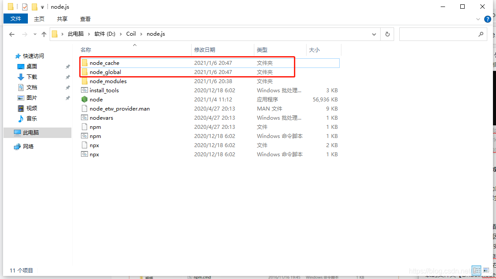Select the nodevars batch file icon
Screen dimensions: 496x279
pyautogui.click(x=84, y=118)
